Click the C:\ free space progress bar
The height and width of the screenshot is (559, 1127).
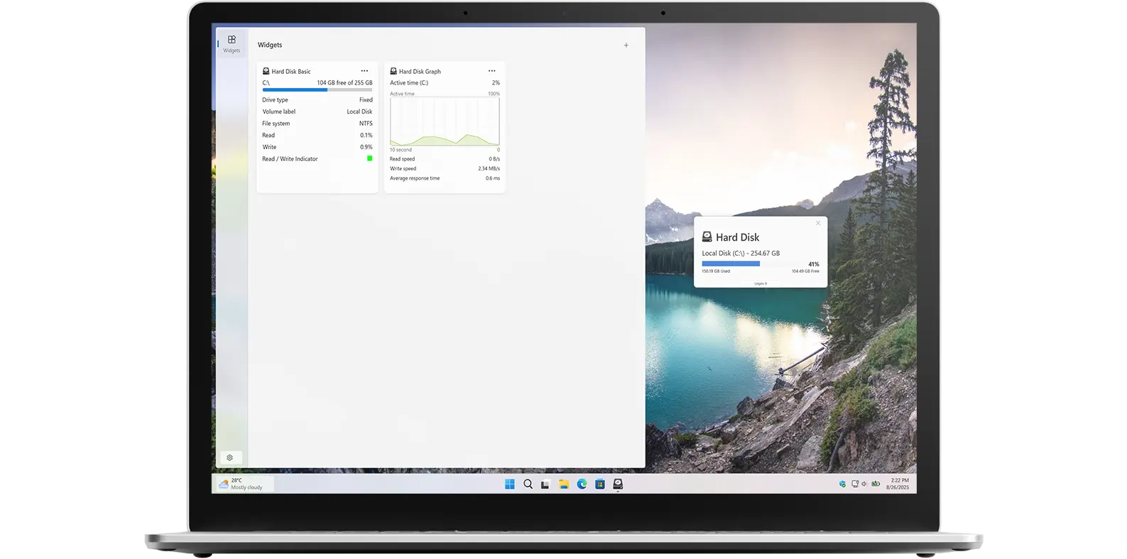(x=317, y=90)
